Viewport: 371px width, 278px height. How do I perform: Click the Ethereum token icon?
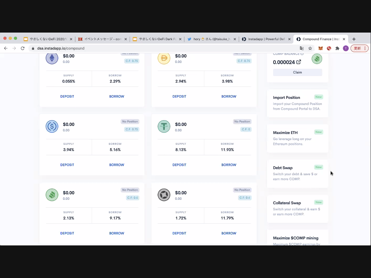52,58
